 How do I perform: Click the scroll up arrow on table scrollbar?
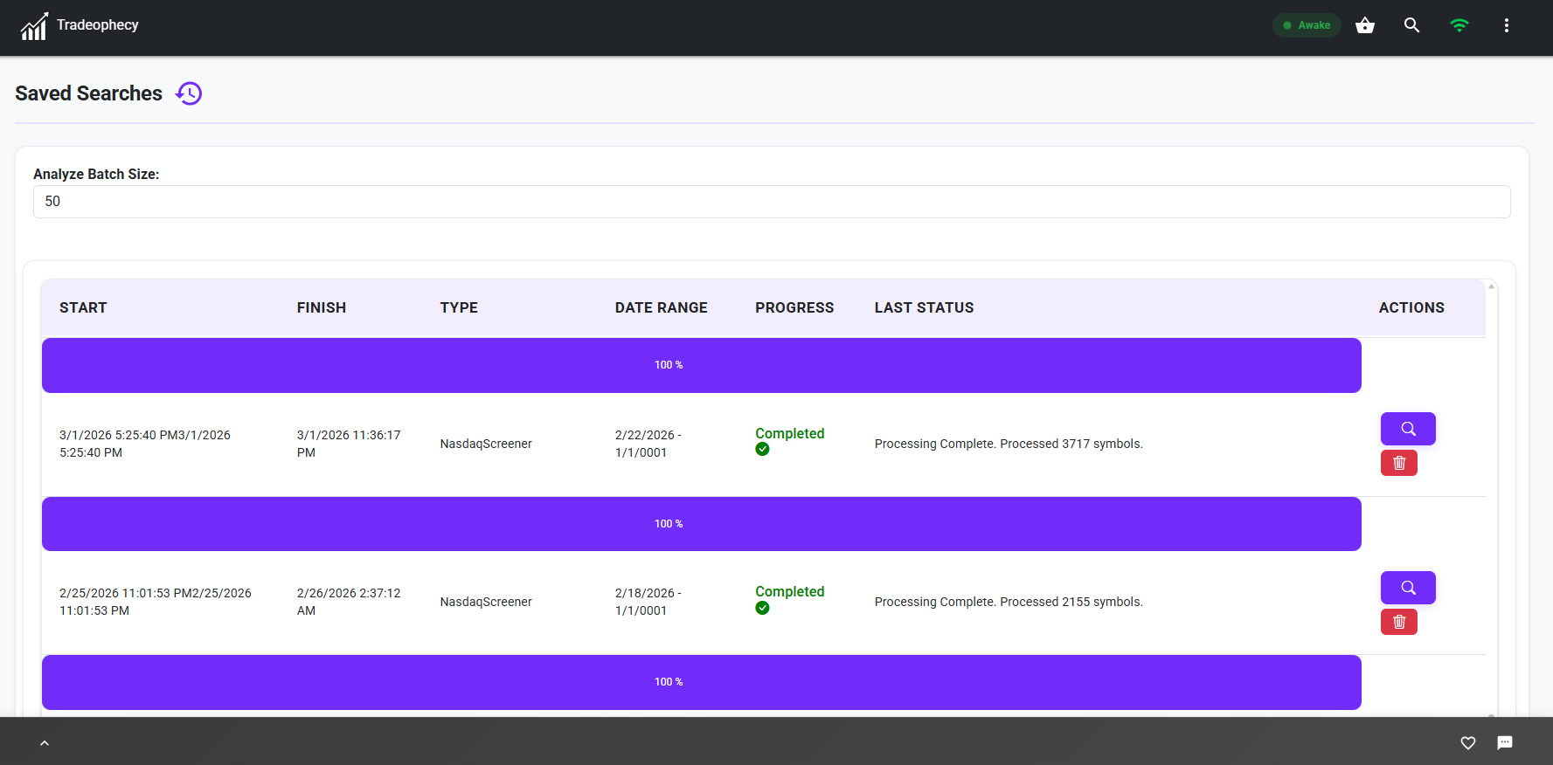1491,286
